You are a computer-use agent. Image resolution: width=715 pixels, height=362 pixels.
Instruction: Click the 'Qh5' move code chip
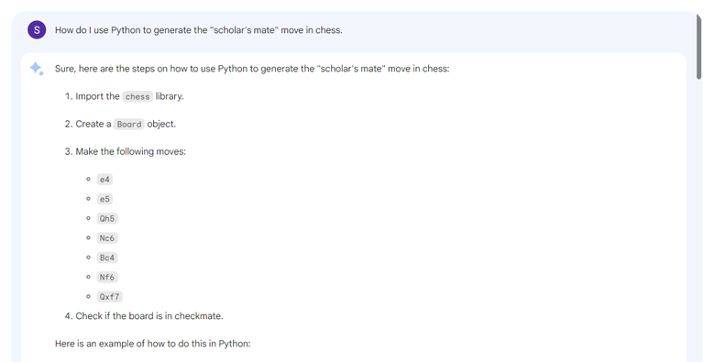click(106, 218)
